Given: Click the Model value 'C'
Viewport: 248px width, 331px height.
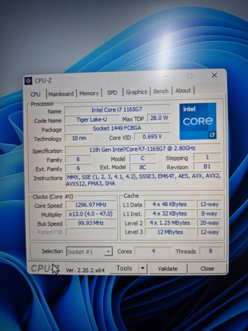Looking at the screenshot, I should point(143,158).
